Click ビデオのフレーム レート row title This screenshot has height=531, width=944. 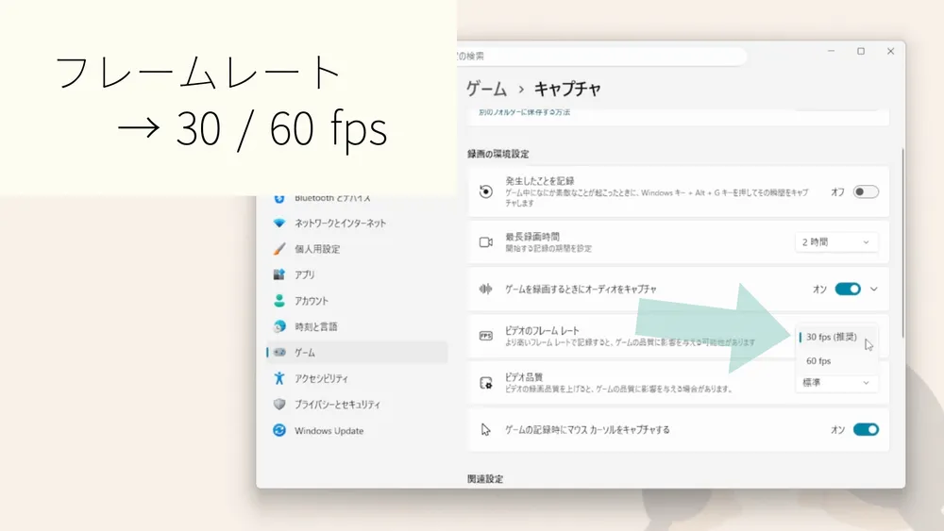click(x=542, y=330)
